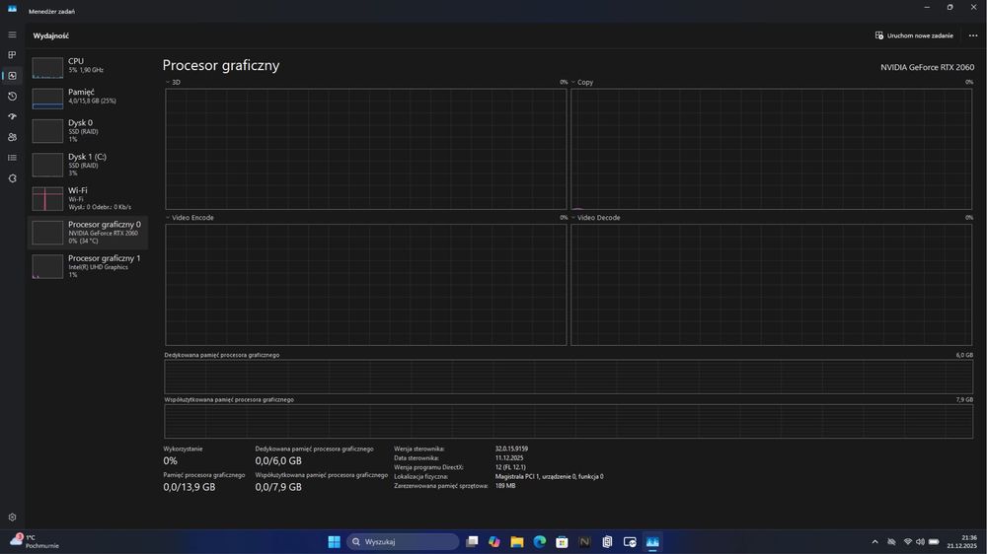Open the weather widget Pochmurnie

point(35,541)
